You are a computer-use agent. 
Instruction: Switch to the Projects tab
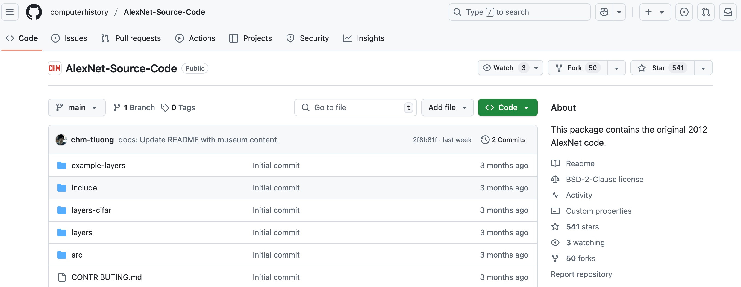(250, 38)
